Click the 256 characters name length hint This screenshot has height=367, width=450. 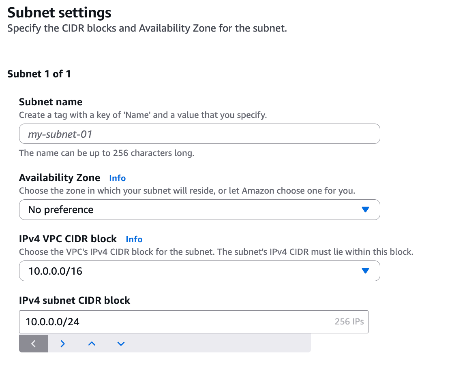click(x=107, y=153)
